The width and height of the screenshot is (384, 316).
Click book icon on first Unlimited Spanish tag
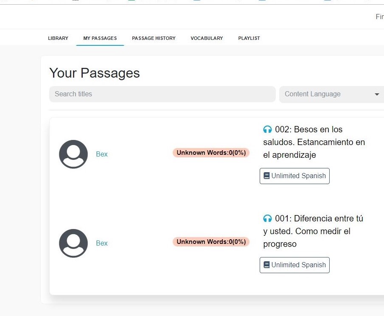tap(266, 176)
